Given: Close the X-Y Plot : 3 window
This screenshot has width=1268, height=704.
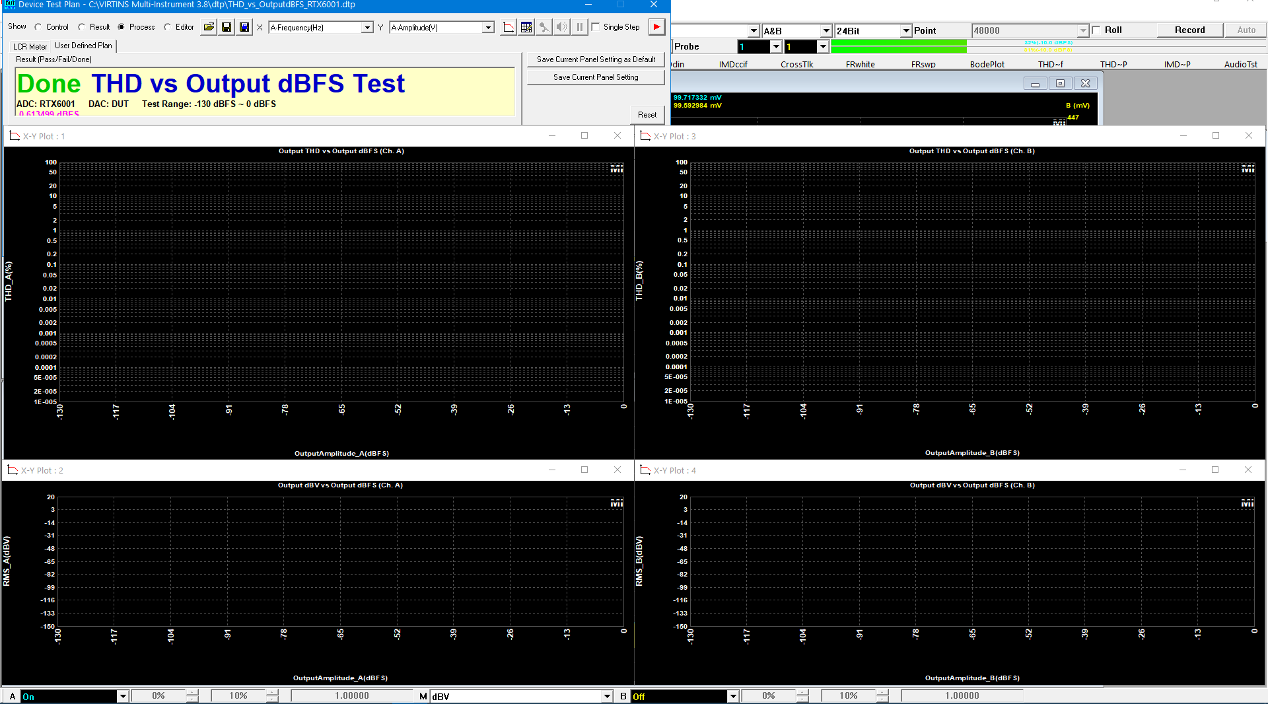Looking at the screenshot, I should click(x=1248, y=135).
